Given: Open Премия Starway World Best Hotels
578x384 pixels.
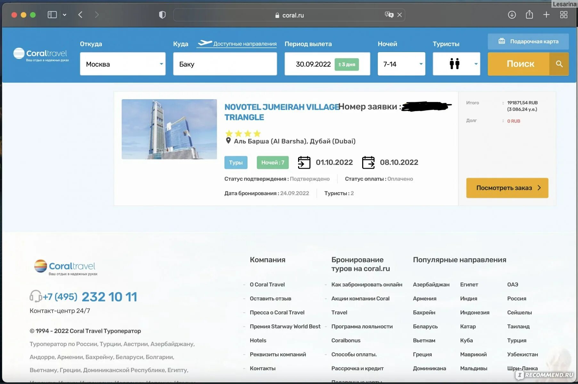Looking at the screenshot, I should pos(285,333).
